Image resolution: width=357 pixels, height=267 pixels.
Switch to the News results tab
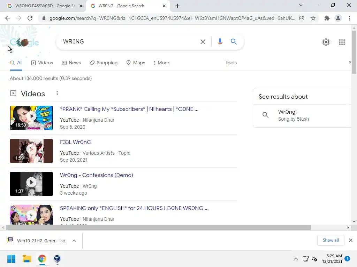click(x=71, y=63)
